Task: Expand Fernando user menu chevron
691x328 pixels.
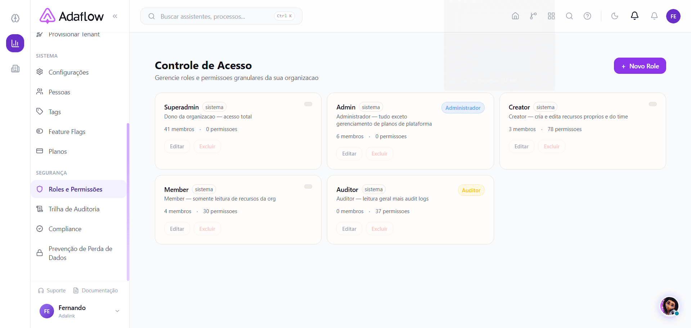Action: click(117, 311)
